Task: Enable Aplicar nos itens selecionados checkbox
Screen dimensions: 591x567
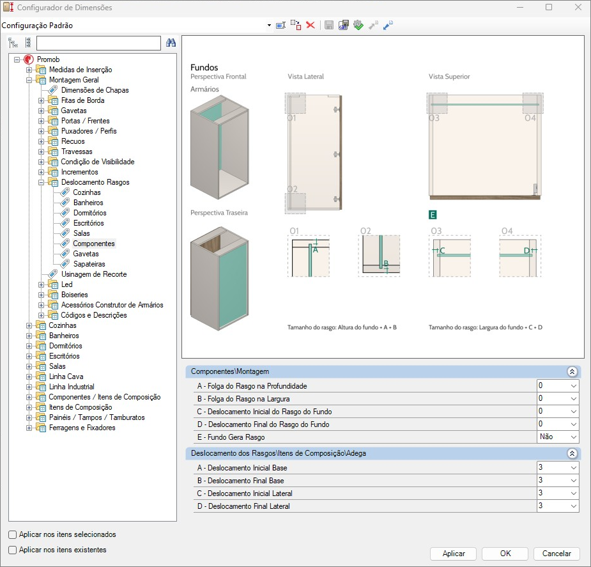Action: [x=13, y=534]
